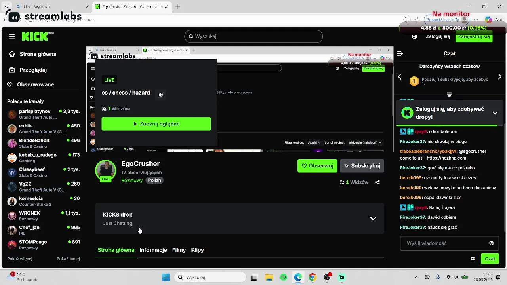Open WRONEK recommended channel
Screen dimensions: 507x285
(x=44, y=215)
